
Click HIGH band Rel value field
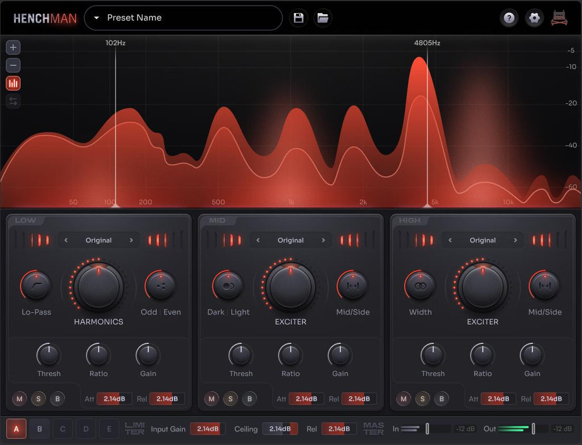pos(551,398)
